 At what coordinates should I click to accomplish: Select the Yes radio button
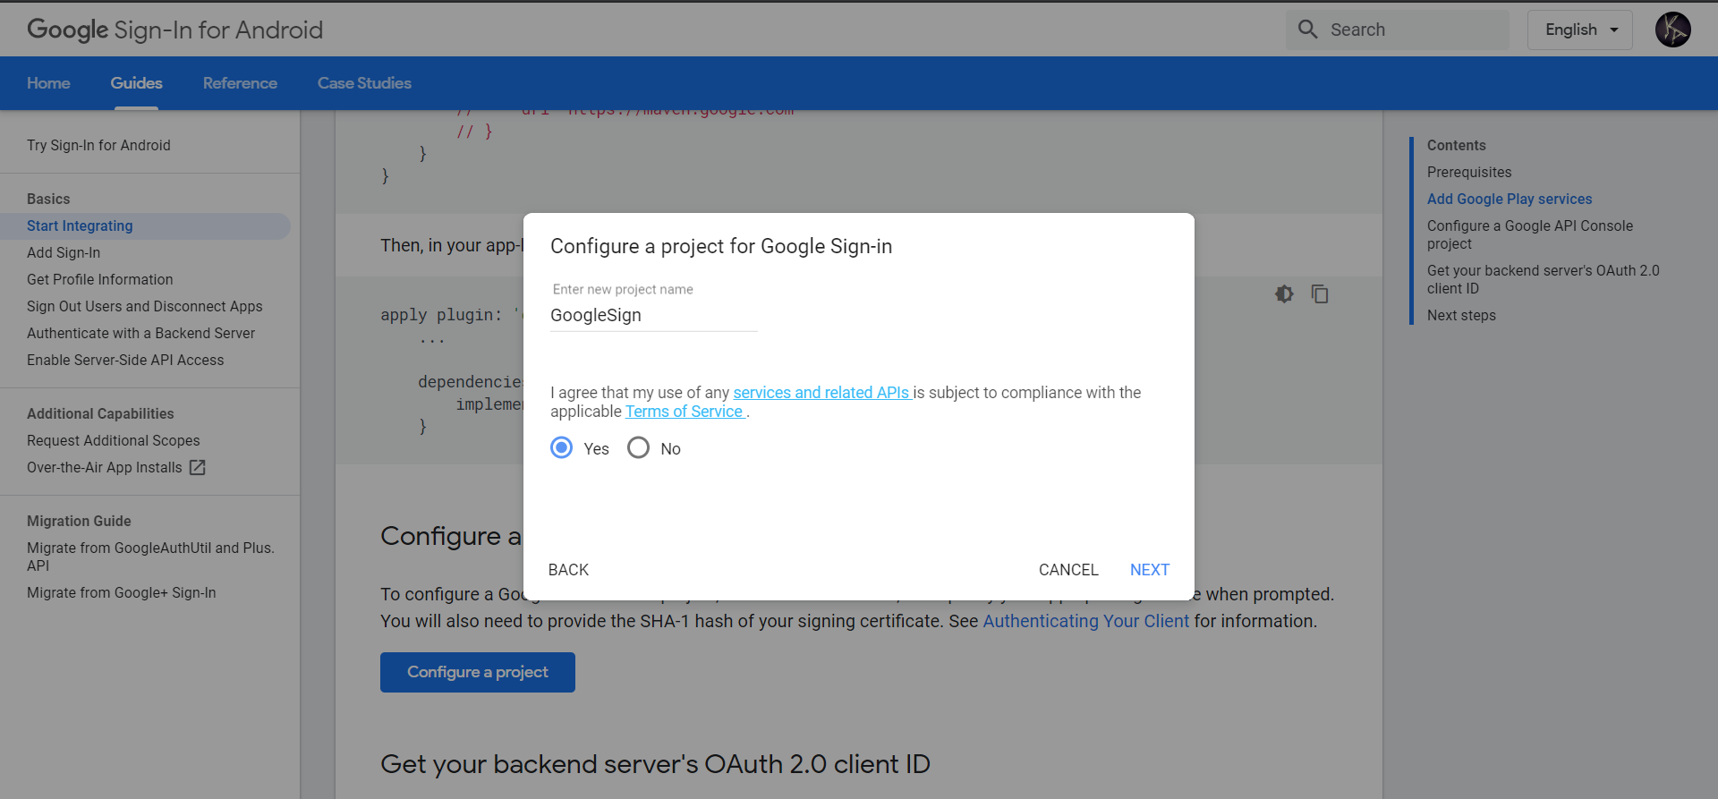point(561,447)
